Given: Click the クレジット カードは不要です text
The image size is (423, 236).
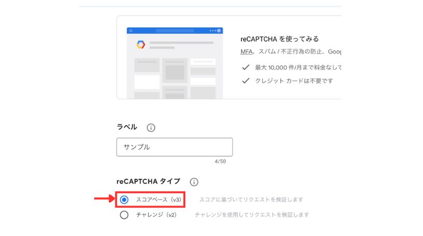Looking at the screenshot, I should [294, 81].
